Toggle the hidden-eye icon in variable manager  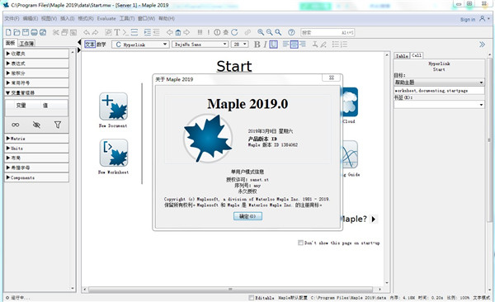(x=36, y=125)
